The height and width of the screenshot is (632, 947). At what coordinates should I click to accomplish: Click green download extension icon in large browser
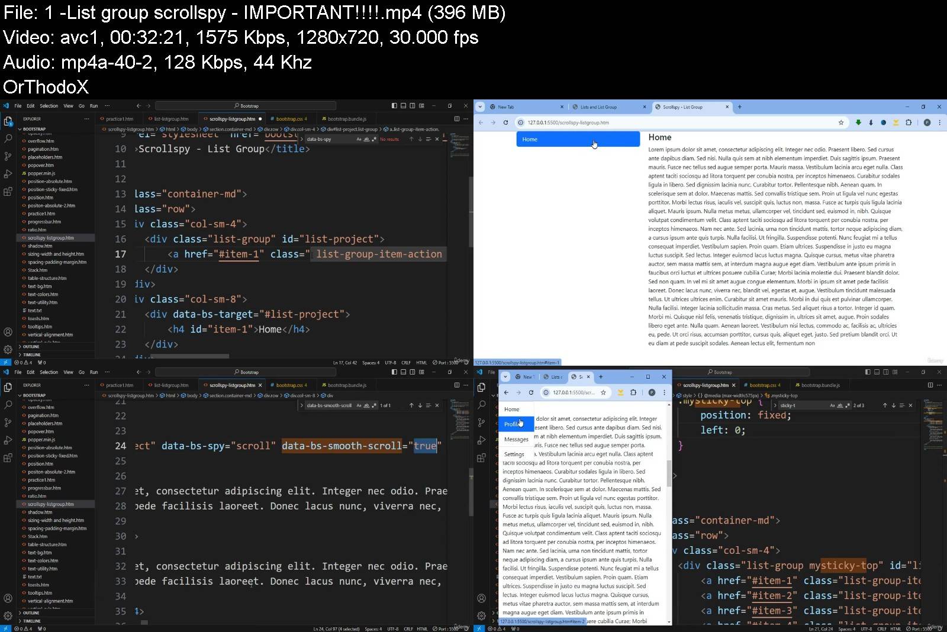tap(858, 122)
